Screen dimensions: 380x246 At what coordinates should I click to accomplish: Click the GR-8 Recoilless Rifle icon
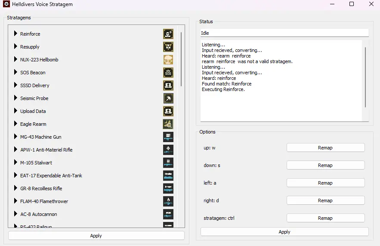click(168, 188)
